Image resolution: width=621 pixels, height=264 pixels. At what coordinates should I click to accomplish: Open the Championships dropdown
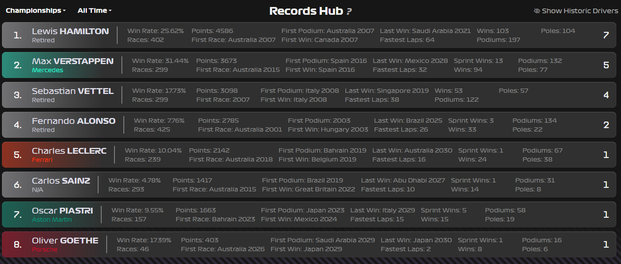(x=35, y=10)
